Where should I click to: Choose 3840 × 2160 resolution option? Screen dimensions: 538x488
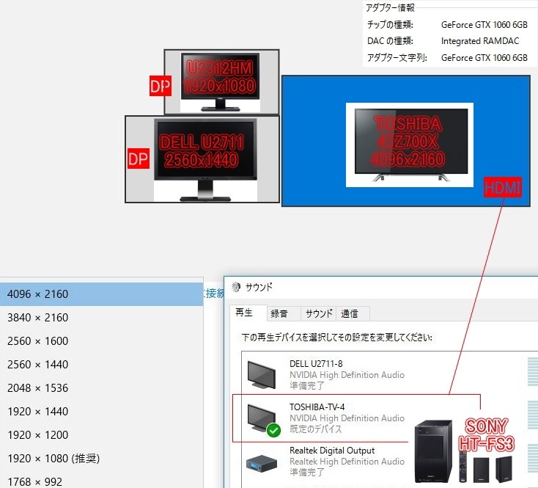102,318
